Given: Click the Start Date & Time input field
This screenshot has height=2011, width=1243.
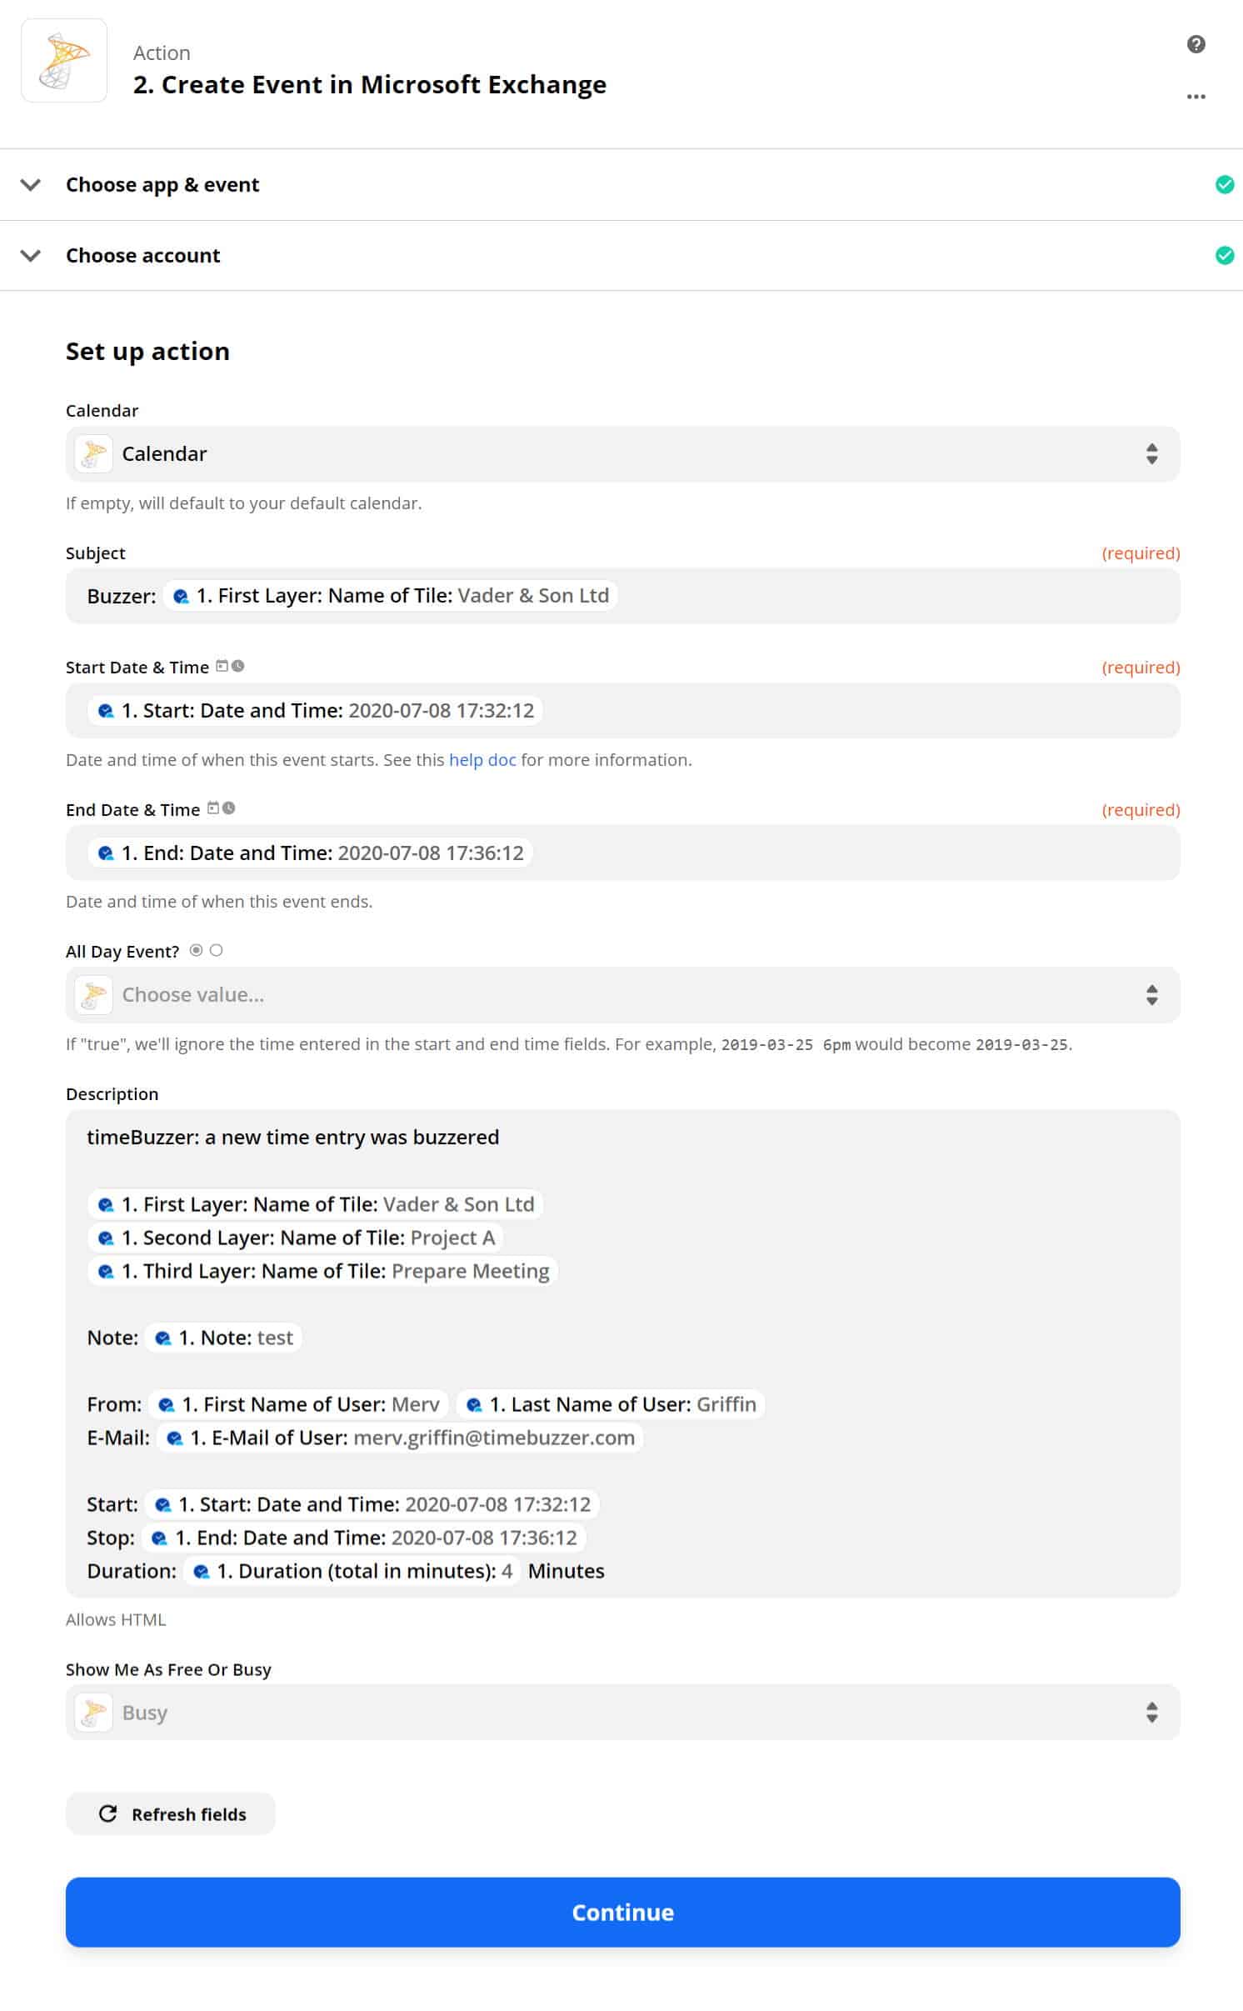Looking at the screenshot, I should pos(622,710).
